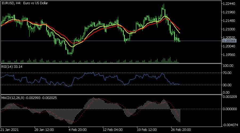Click the RSI 0.00 scale value
The image size is (240, 133).
pos(226,92)
